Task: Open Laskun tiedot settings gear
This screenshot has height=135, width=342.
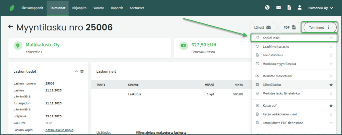Action: 82,71
